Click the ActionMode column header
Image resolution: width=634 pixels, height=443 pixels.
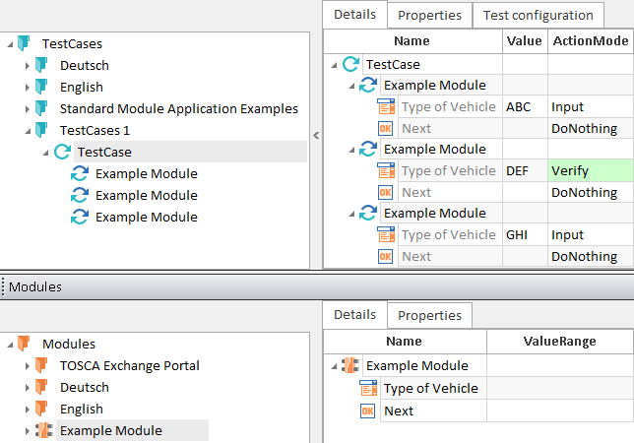(591, 41)
